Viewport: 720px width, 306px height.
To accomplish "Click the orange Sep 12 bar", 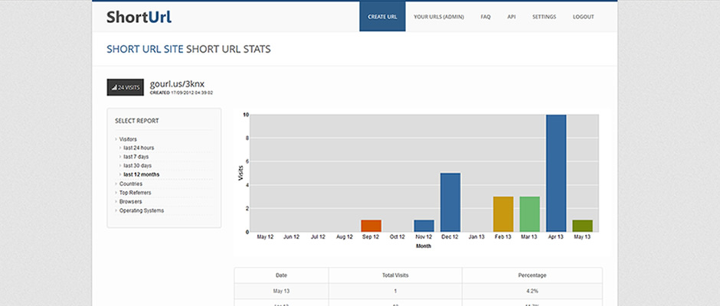I will (x=371, y=226).
